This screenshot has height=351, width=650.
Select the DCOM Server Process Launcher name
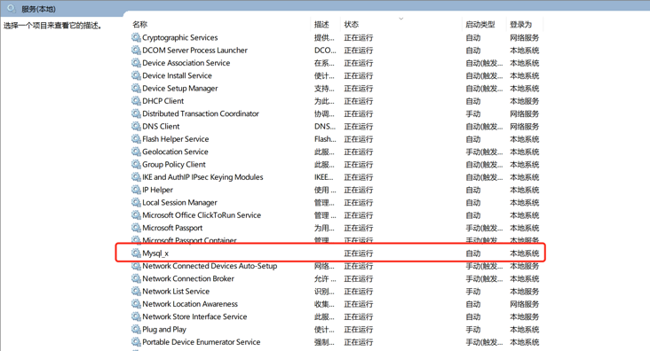pyautogui.click(x=194, y=51)
